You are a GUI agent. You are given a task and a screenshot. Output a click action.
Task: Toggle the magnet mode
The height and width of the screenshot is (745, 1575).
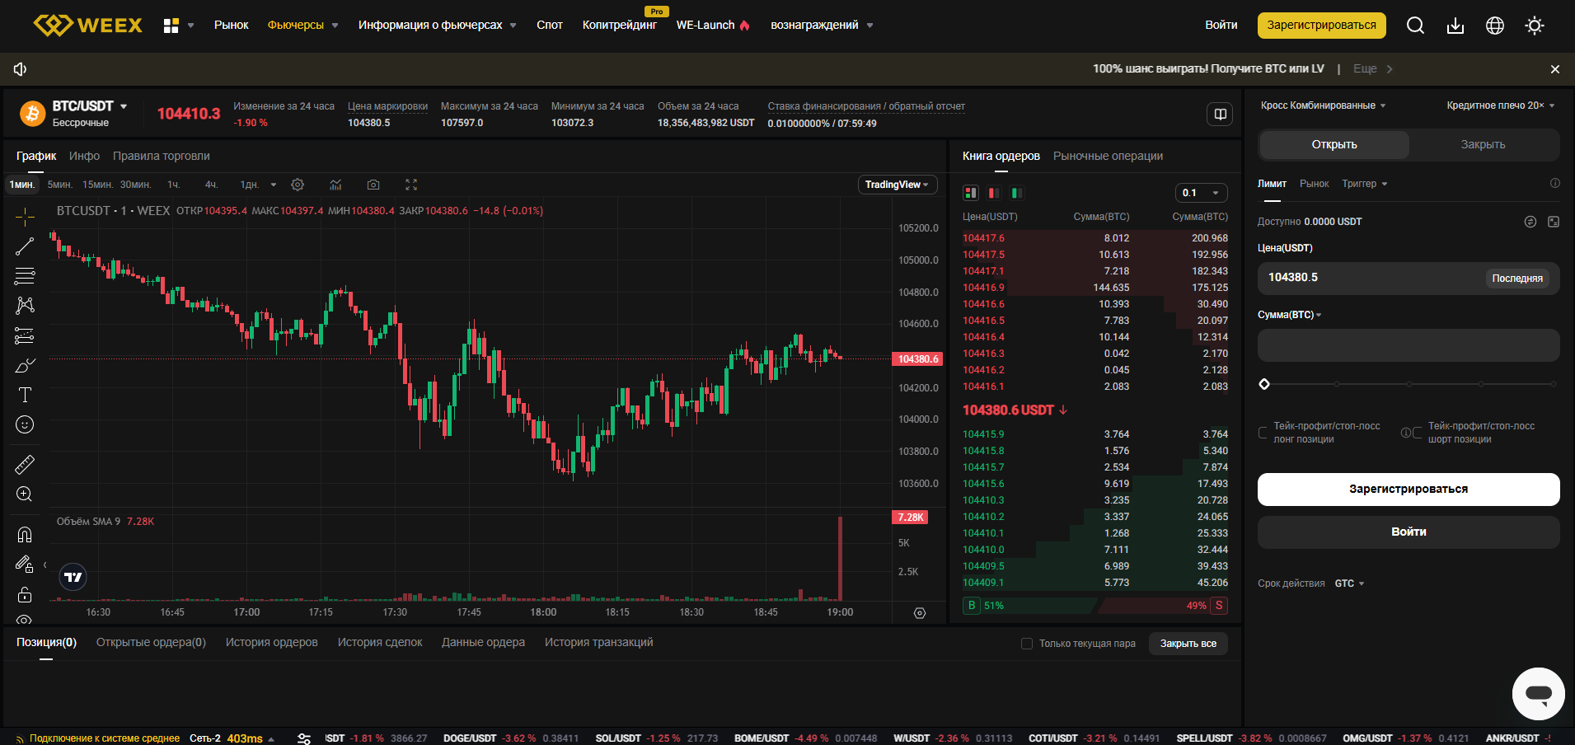(x=25, y=535)
